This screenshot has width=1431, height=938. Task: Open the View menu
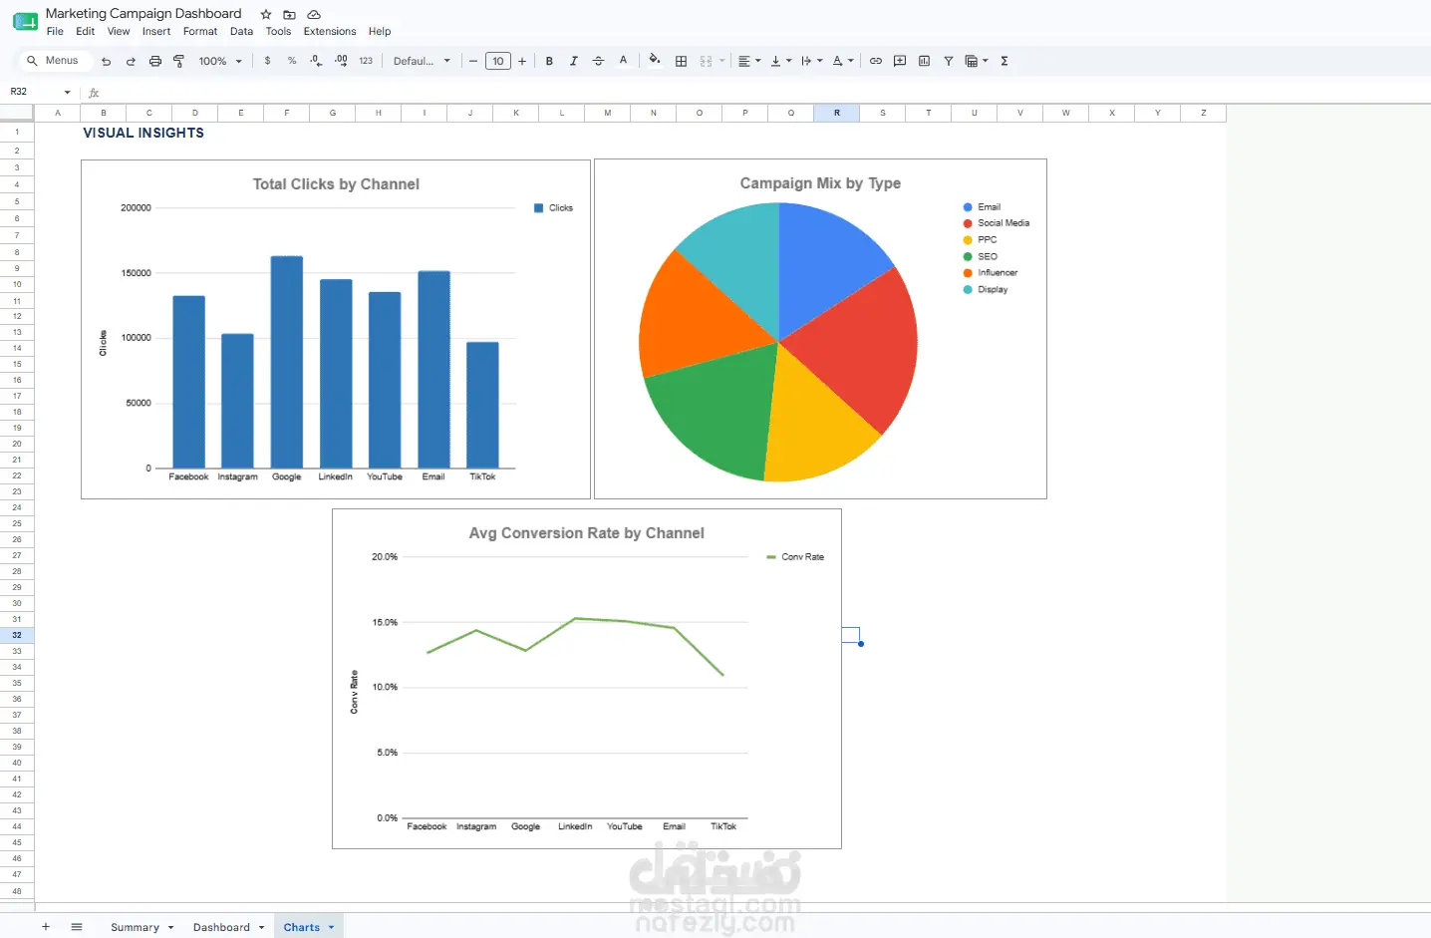(119, 32)
